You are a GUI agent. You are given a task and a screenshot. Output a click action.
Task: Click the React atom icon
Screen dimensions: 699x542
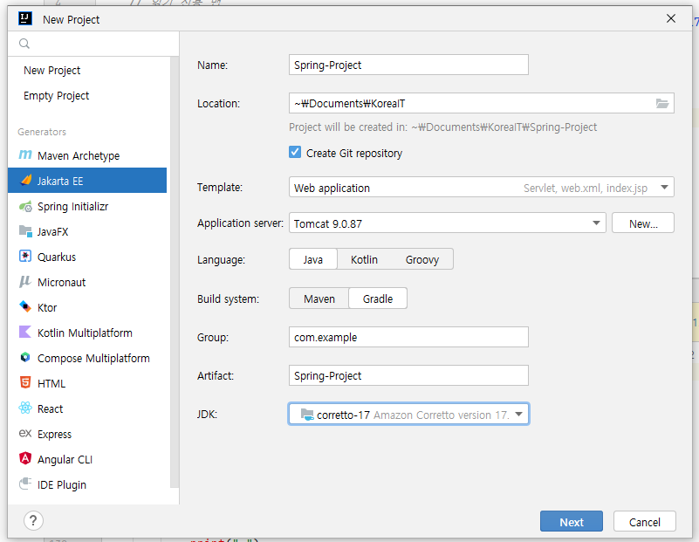click(x=25, y=408)
